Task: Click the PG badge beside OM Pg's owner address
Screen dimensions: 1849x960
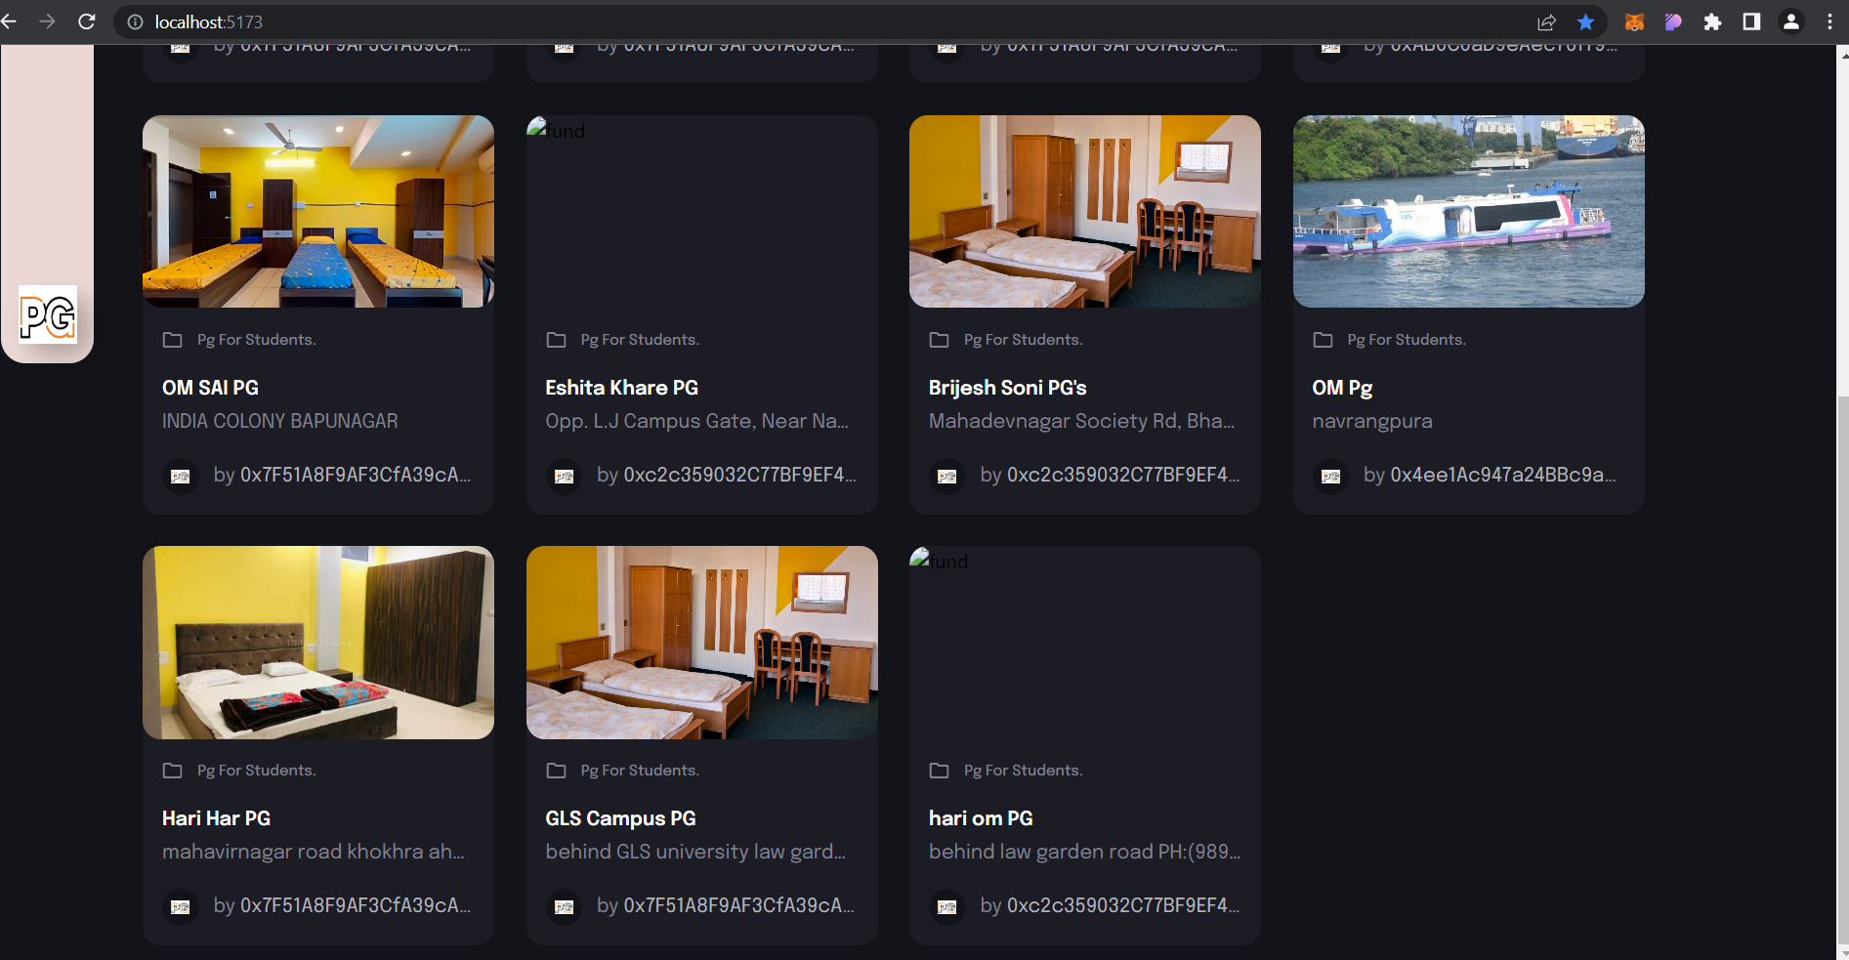Action: pos(1330,477)
